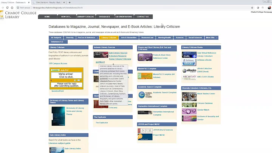The image size is (272, 153).
Task: Open the Gale Literary Sources thumbnail
Action: pos(101,55)
